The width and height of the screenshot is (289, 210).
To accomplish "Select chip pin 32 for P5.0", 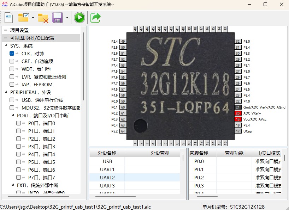I will pyautogui.click(x=238, y=41).
